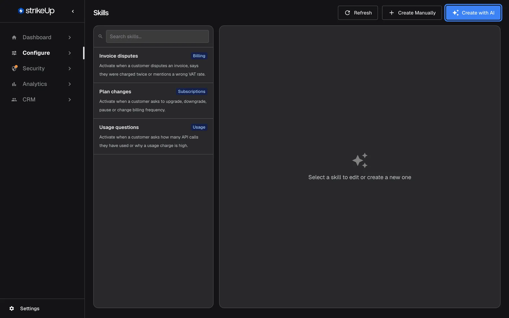Open the Dashboard section
509x318 pixels.
click(37, 37)
